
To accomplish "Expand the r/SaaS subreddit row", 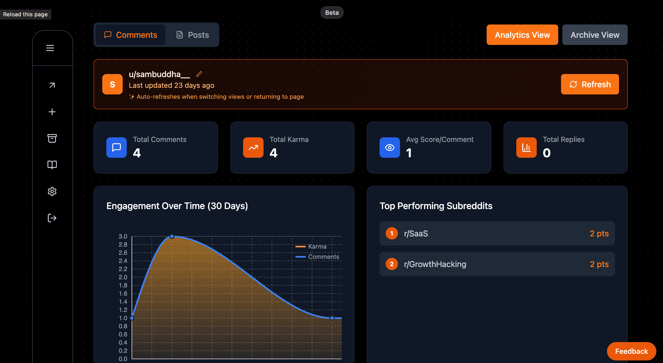I will coord(497,233).
